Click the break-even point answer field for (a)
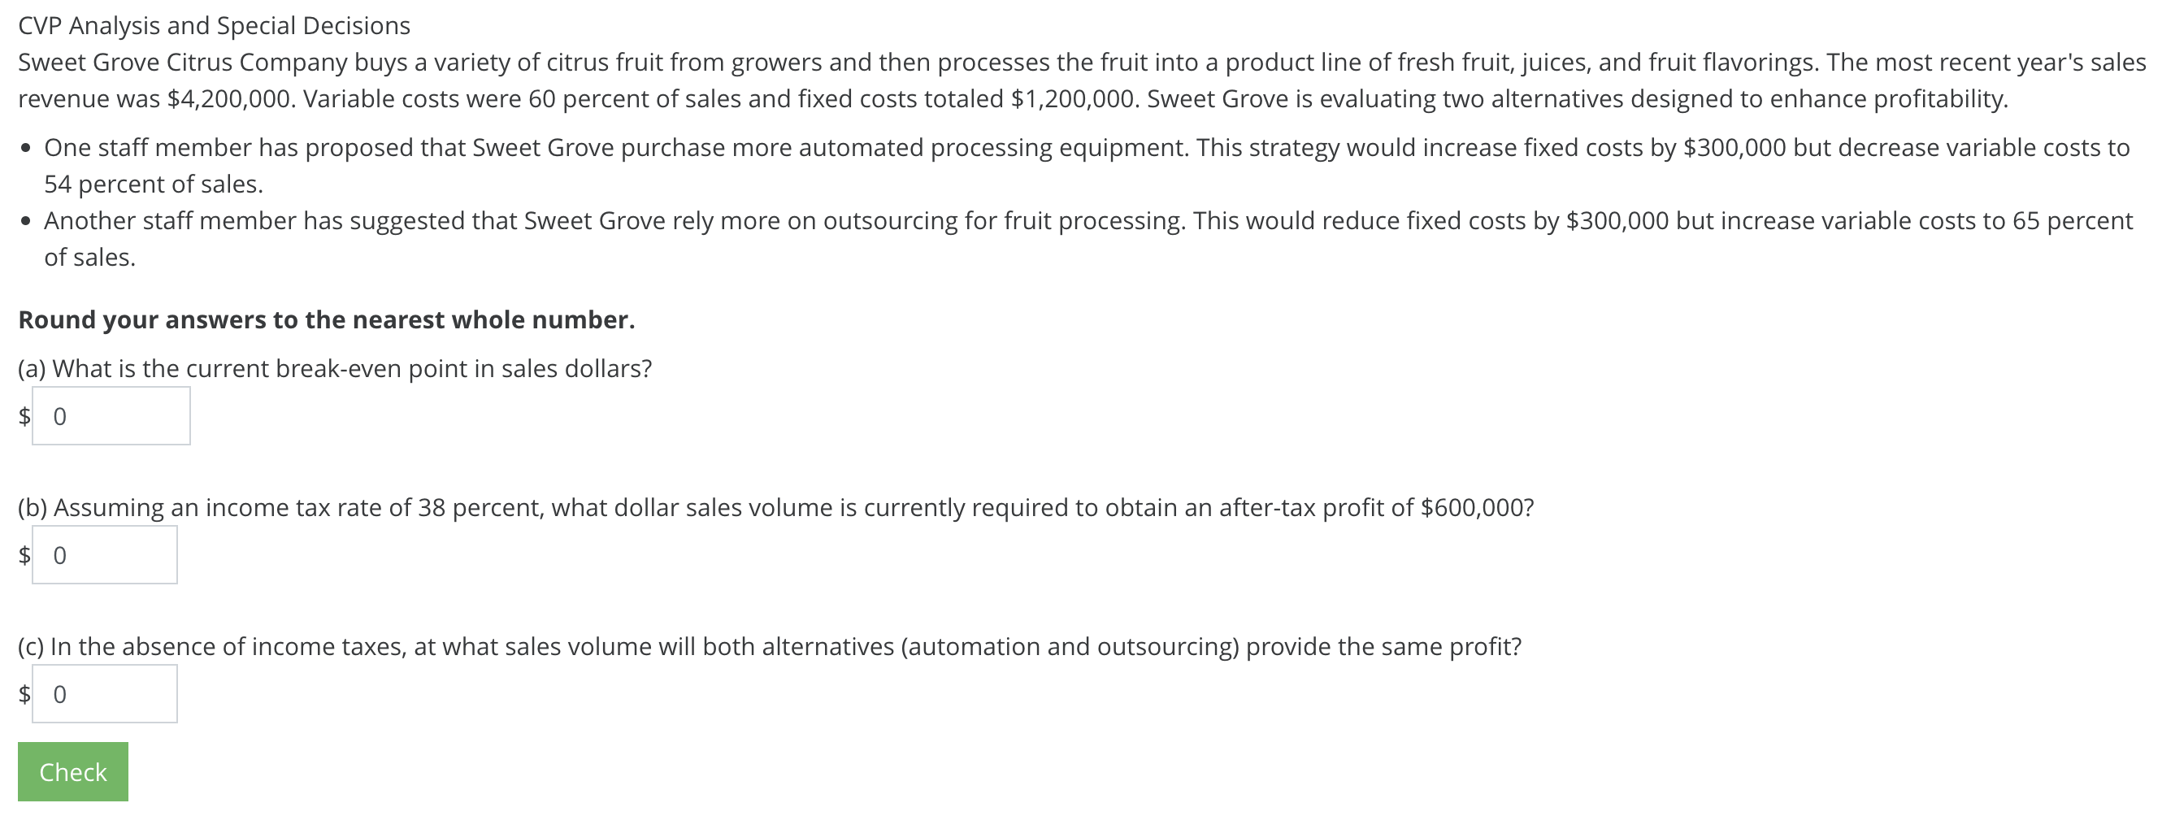 (x=111, y=415)
